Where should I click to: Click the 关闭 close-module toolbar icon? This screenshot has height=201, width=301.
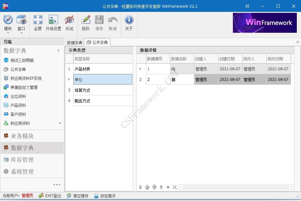(69, 20)
